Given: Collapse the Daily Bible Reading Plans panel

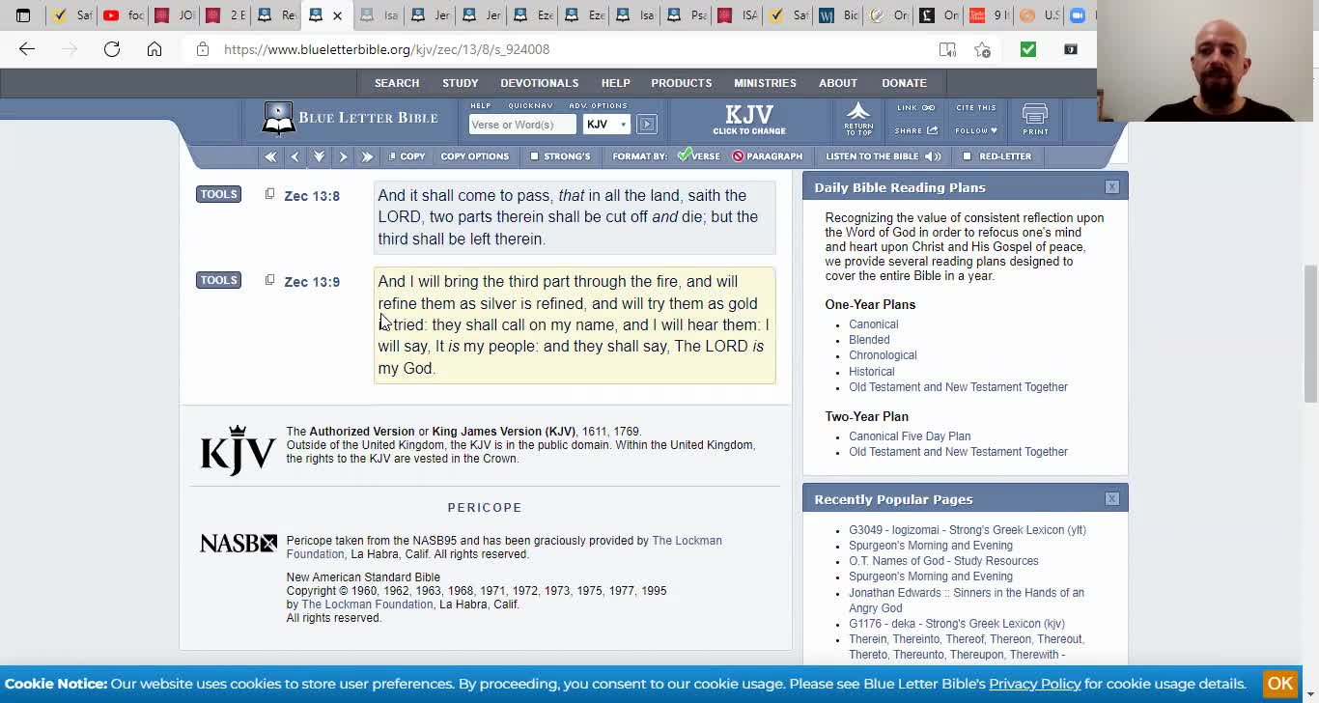Looking at the screenshot, I should click(x=1112, y=187).
